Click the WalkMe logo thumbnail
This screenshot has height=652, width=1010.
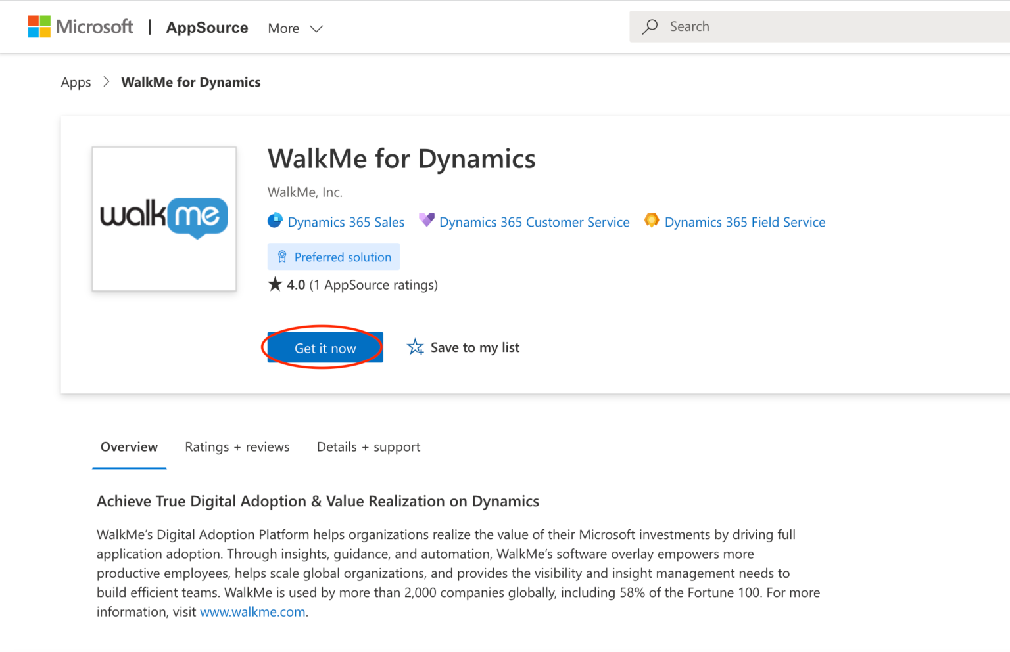[164, 219]
